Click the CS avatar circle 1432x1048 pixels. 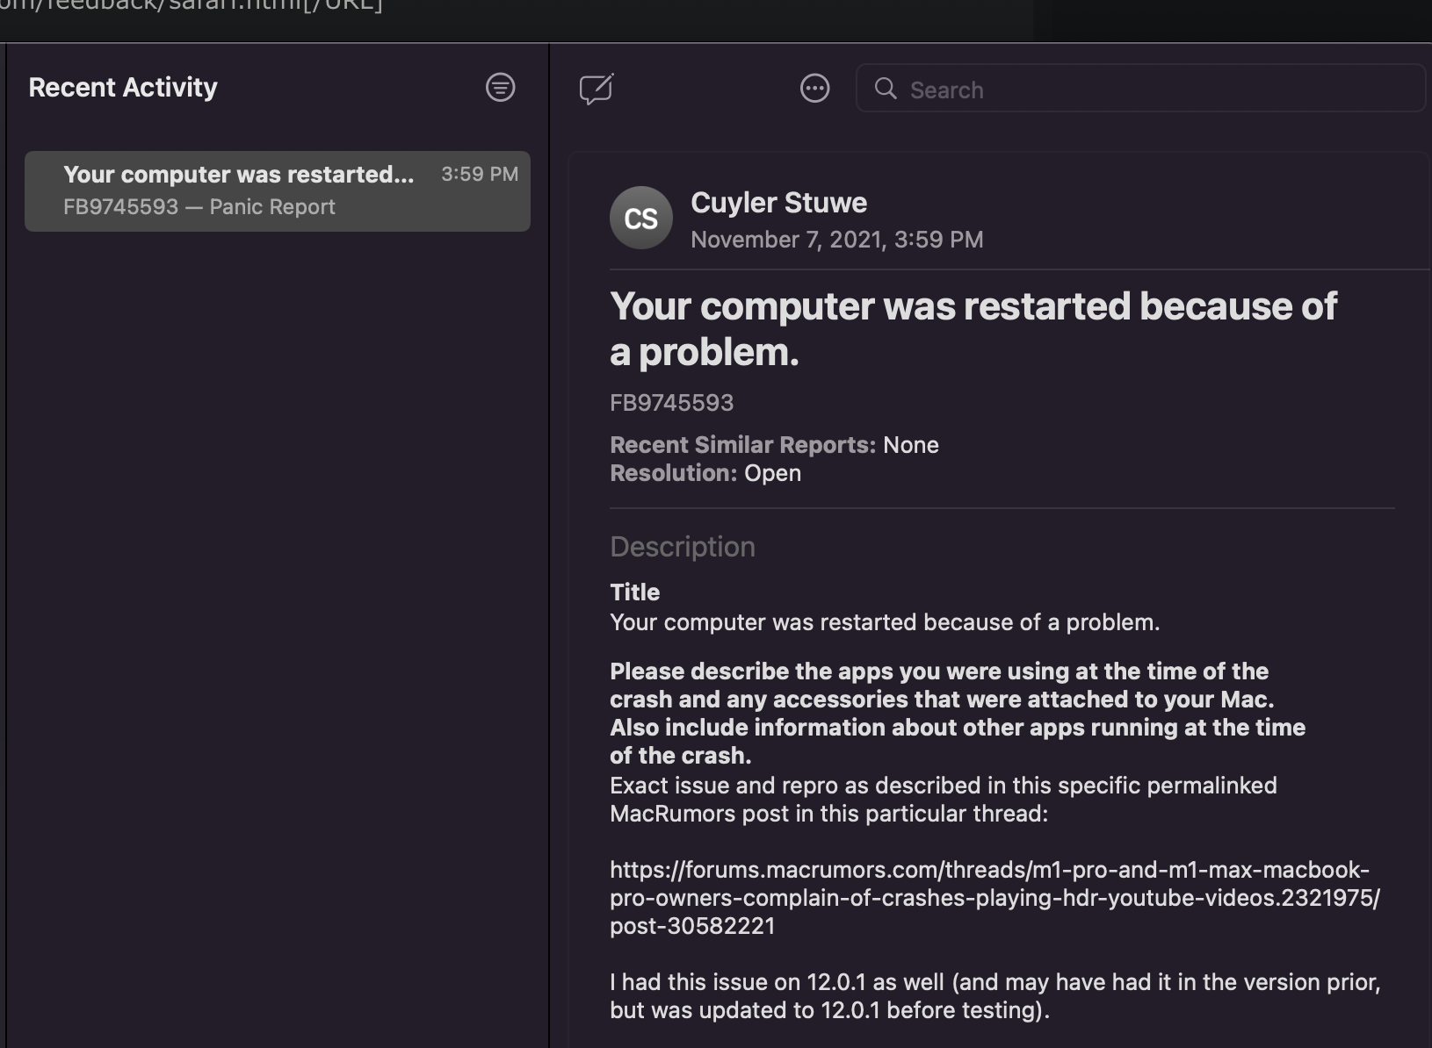tap(640, 218)
